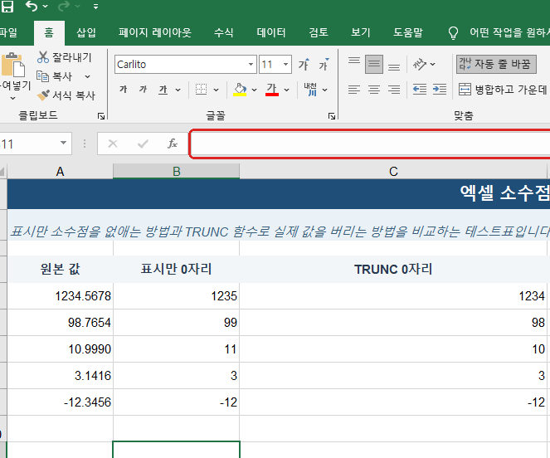Click the text orientation icon
This screenshot has height=458, width=550.
tap(420, 64)
